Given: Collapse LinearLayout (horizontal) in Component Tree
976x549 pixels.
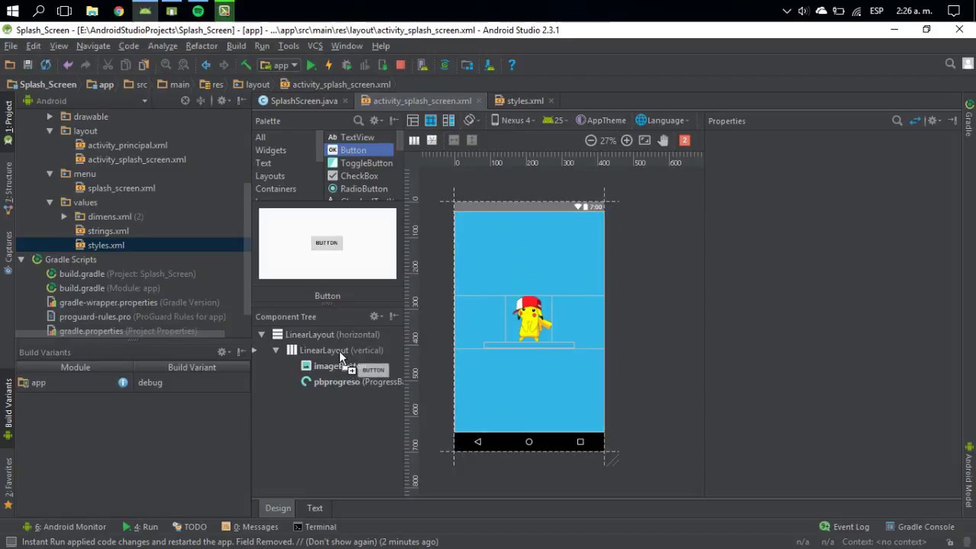Looking at the screenshot, I should point(262,335).
